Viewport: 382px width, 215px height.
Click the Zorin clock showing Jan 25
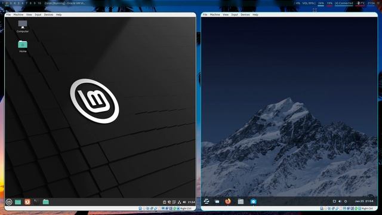click(x=364, y=201)
